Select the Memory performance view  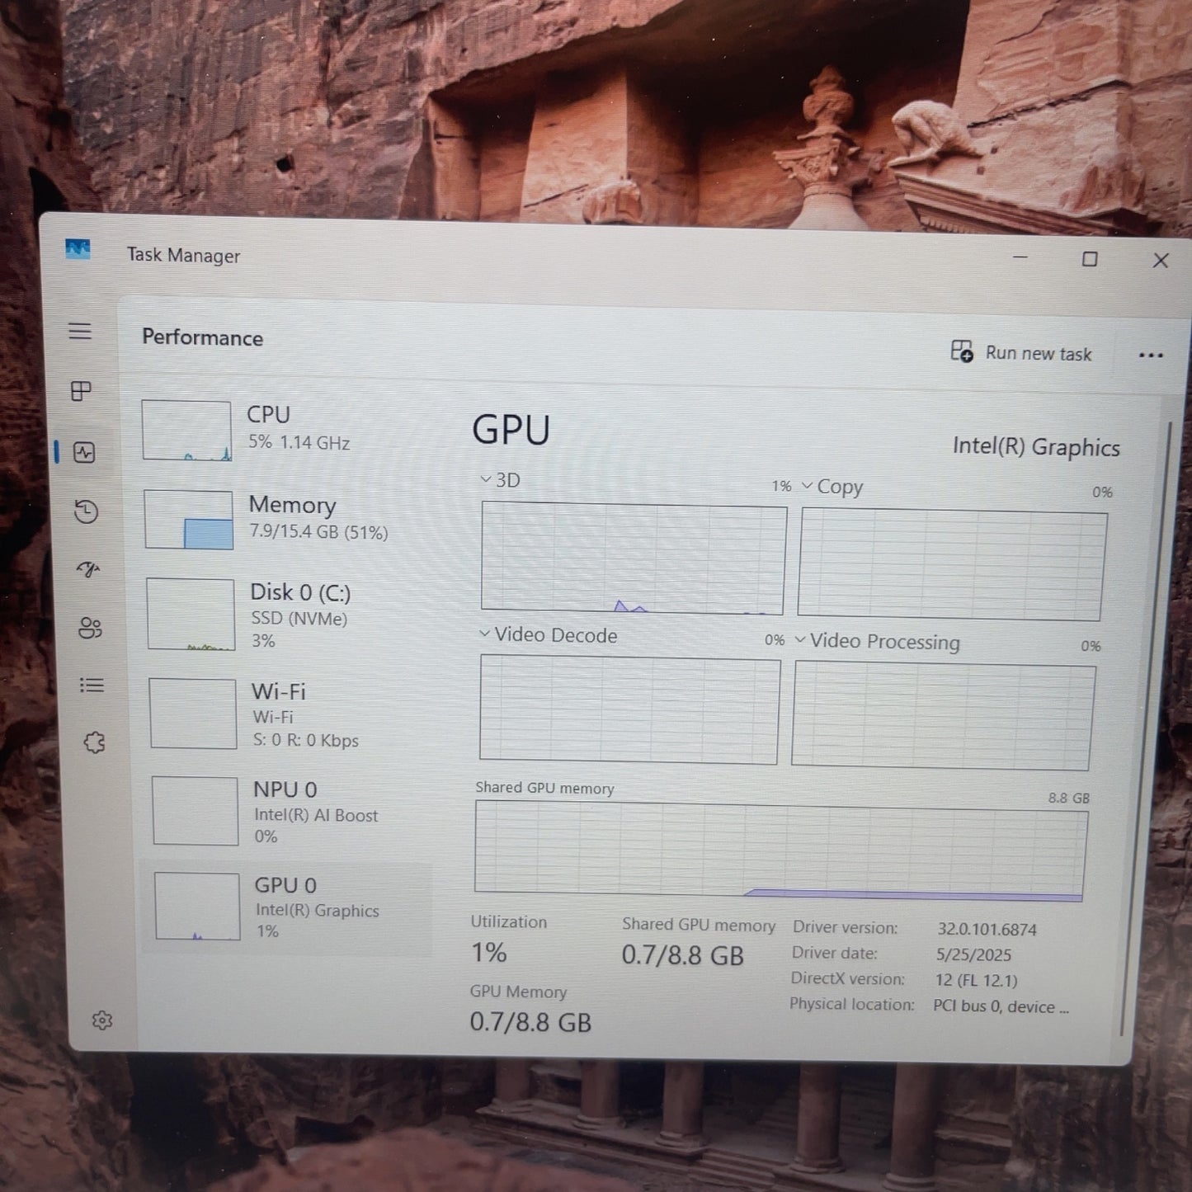pos(280,518)
